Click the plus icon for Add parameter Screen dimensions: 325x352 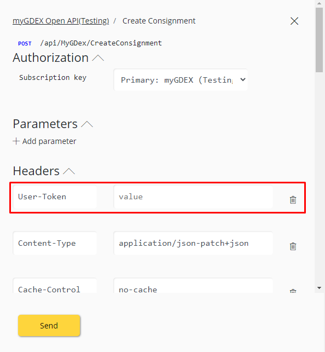click(x=16, y=141)
